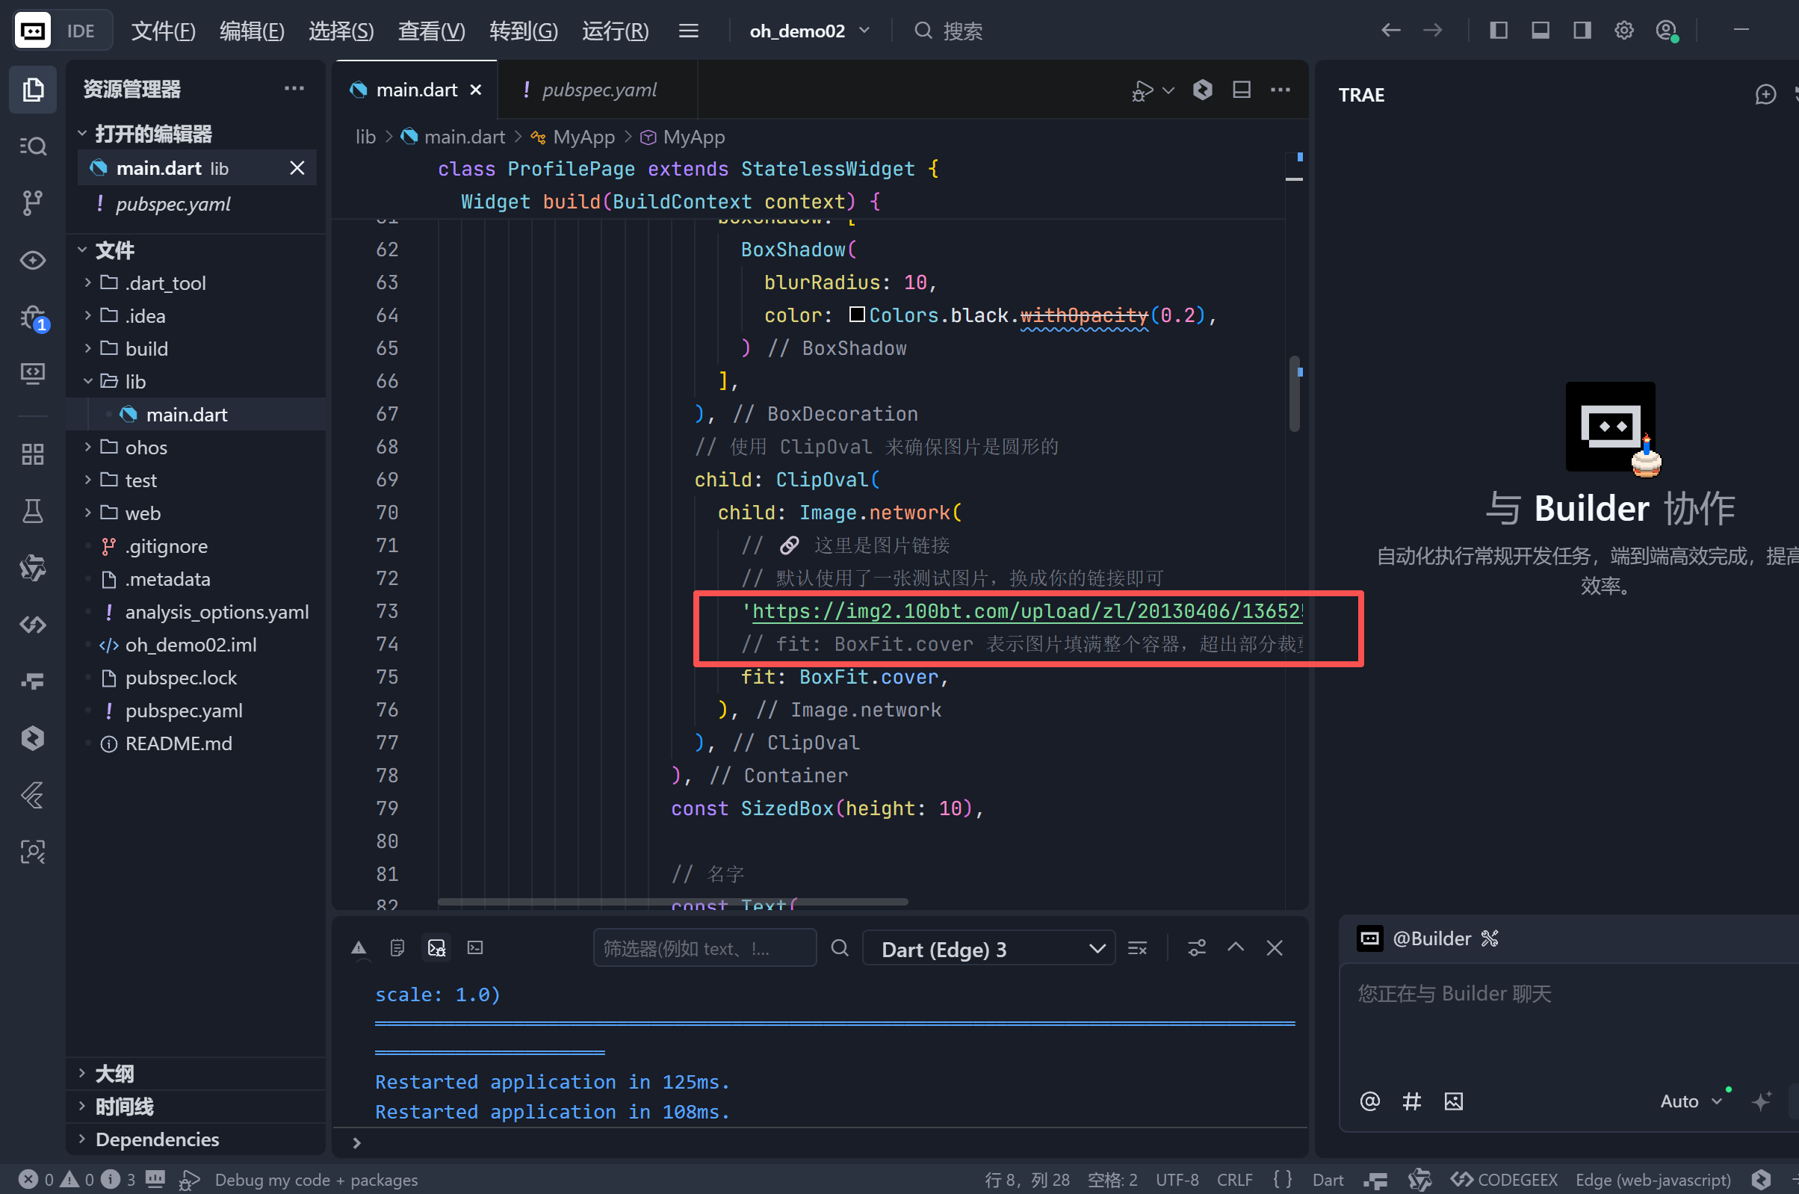1799x1194 pixels.
Task: Expand the Dependencies section
Action: click(x=157, y=1139)
